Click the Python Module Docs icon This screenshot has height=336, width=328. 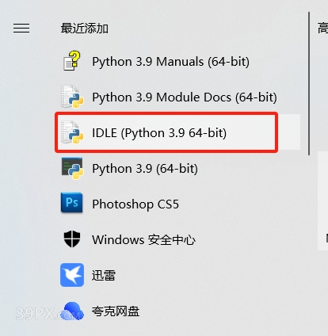pyautogui.click(x=72, y=97)
